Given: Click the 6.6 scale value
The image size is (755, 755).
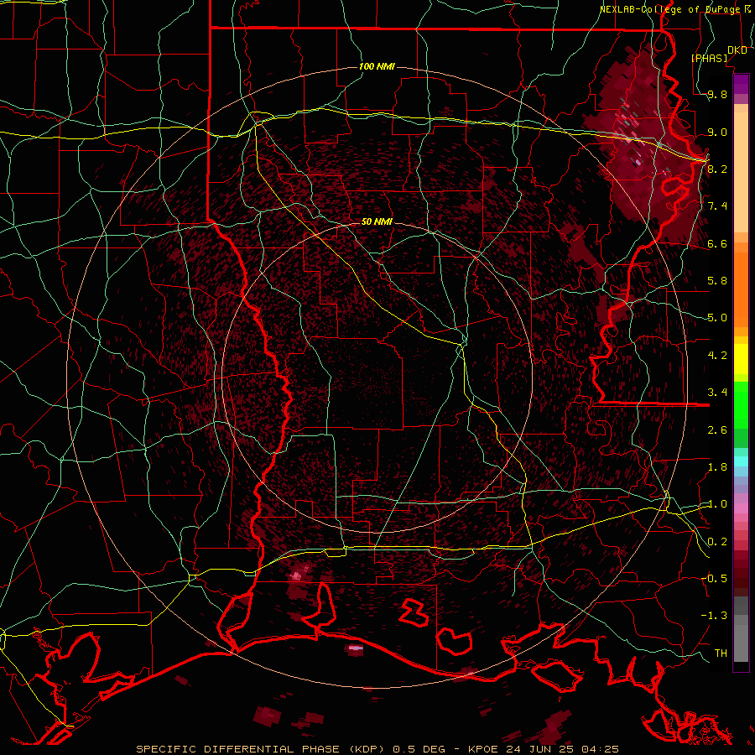Looking at the screenshot, I should (717, 243).
